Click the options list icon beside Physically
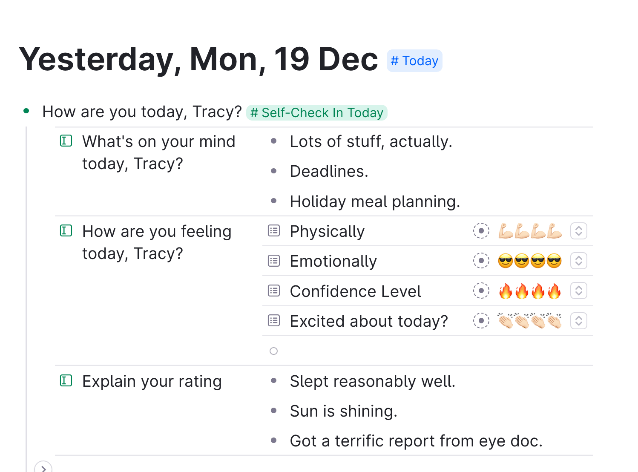This screenshot has width=638, height=472. tap(274, 231)
